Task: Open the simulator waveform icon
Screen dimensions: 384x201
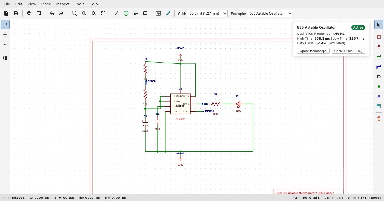Action: (158, 13)
